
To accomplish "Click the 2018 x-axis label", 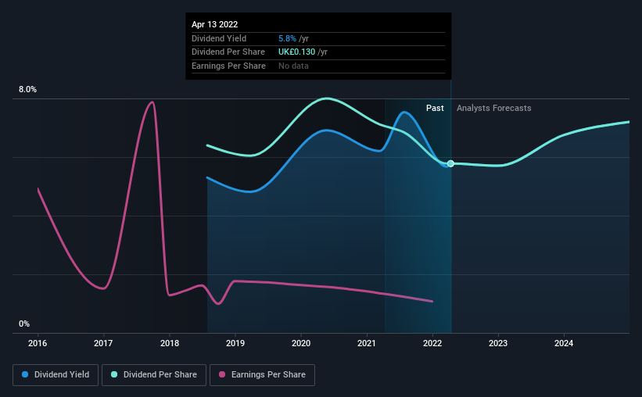I will [x=170, y=343].
